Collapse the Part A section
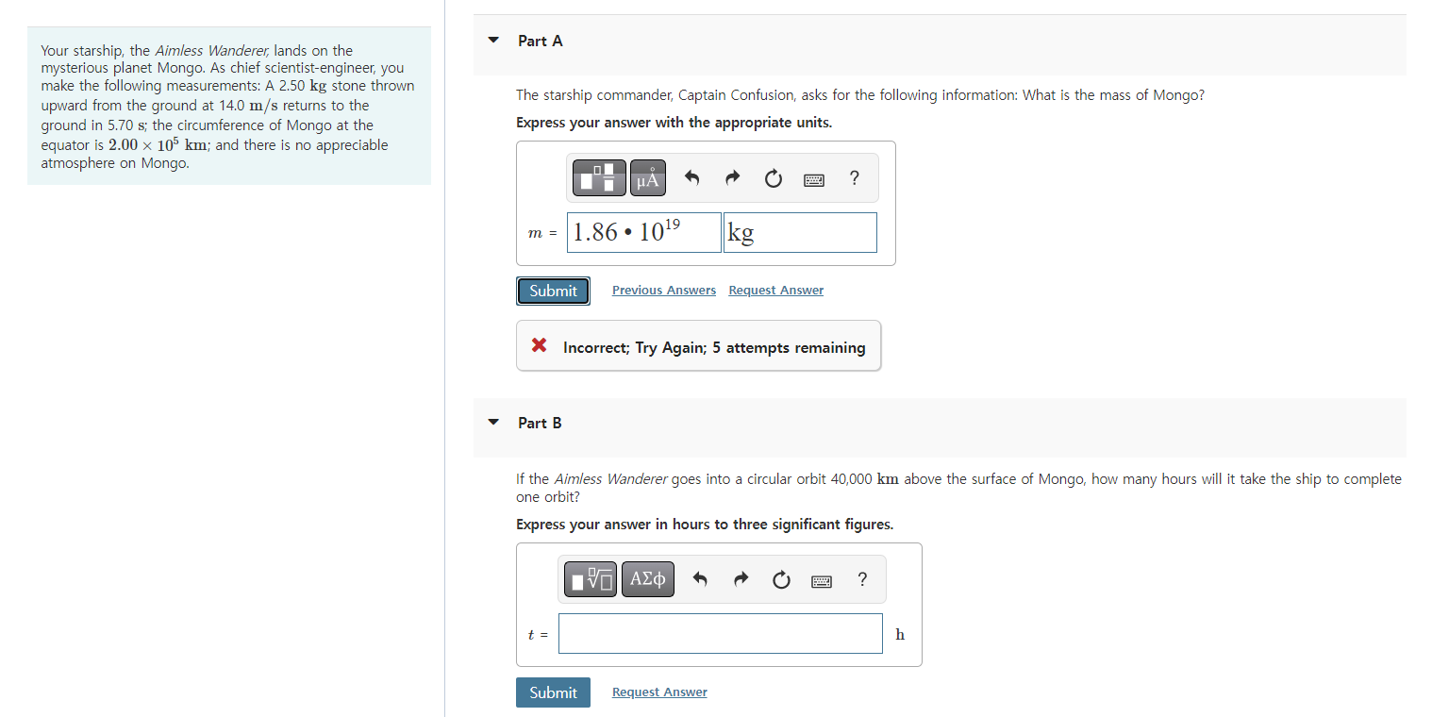 [x=492, y=41]
